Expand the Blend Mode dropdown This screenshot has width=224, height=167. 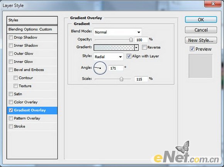(x=118, y=32)
